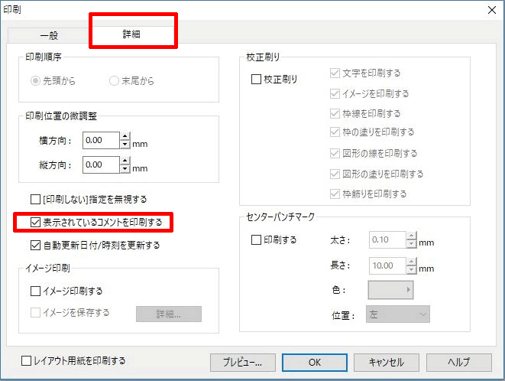Enable the 校正刷り checkbox
This screenshot has height=381, width=505.
pos(256,79)
